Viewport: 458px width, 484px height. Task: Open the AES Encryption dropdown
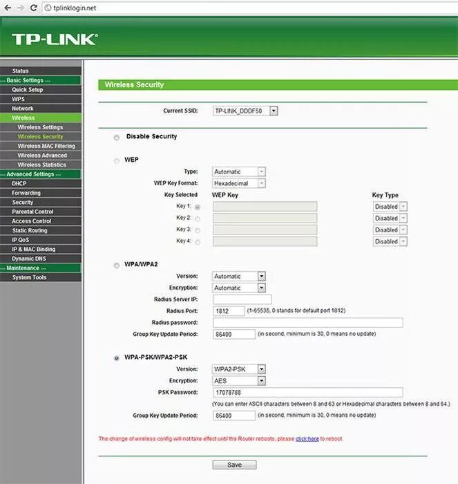[239, 381]
